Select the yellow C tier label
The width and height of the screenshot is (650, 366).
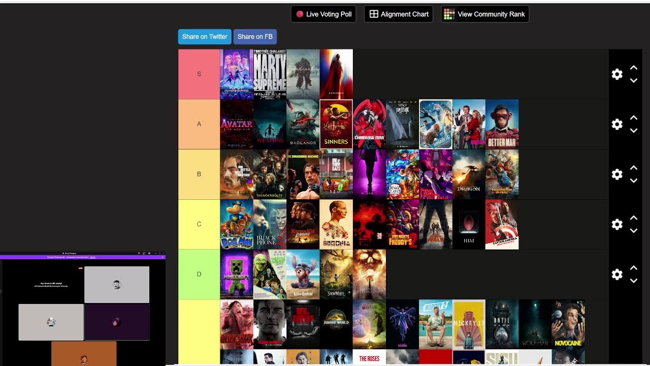pyautogui.click(x=199, y=224)
